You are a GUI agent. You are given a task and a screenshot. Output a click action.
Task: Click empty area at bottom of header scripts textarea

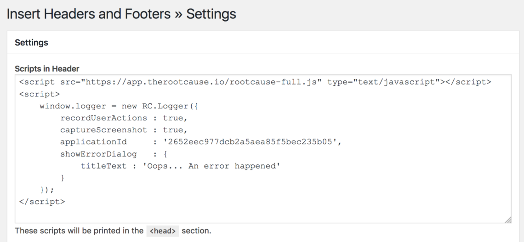point(262,213)
